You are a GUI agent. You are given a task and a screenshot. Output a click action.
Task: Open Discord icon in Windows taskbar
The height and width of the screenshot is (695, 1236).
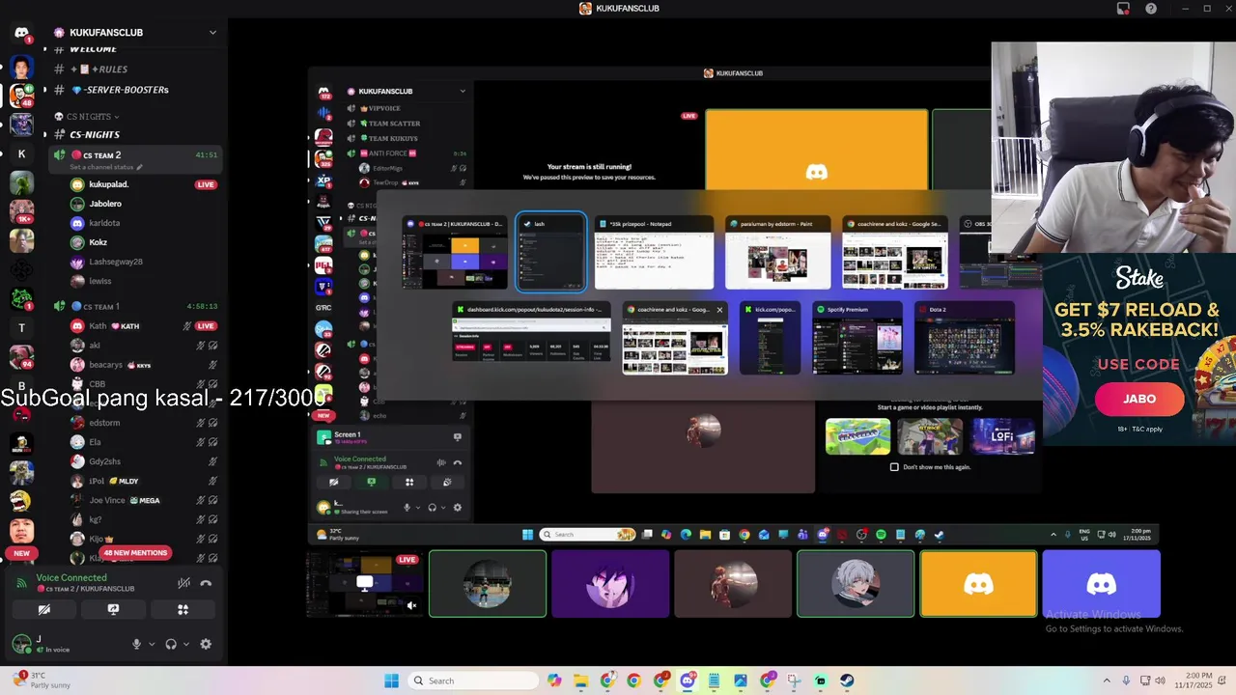(x=688, y=681)
